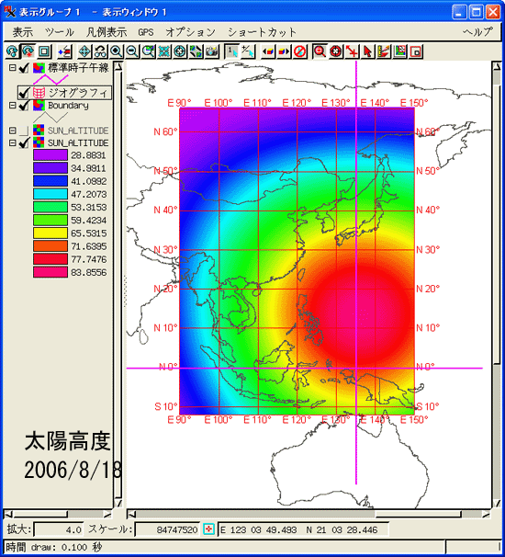Click the スケール input field

(x=167, y=529)
